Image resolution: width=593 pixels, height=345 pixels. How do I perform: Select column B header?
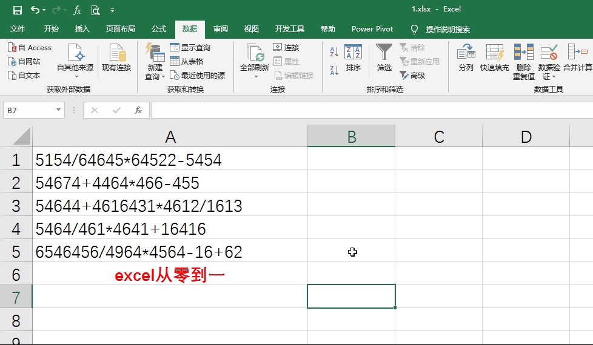351,136
